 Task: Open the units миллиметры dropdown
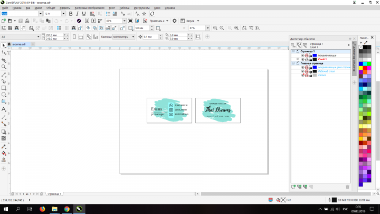[x=133, y=36]
